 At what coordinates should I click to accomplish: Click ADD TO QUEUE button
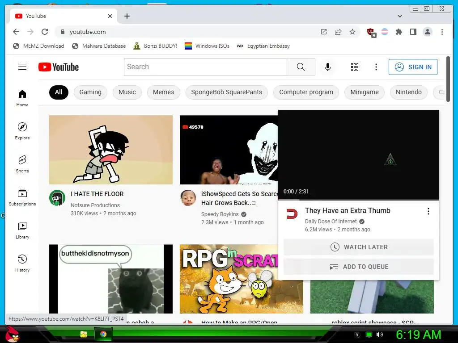[359, 267]
